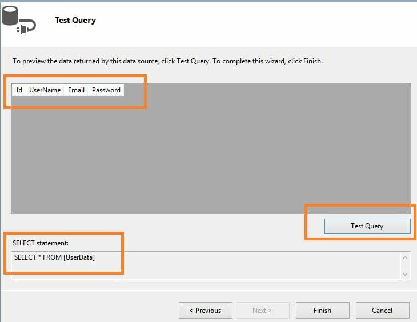Click empty white header area beside title
This screenshot has height=322, width=417.
[257, 23]
